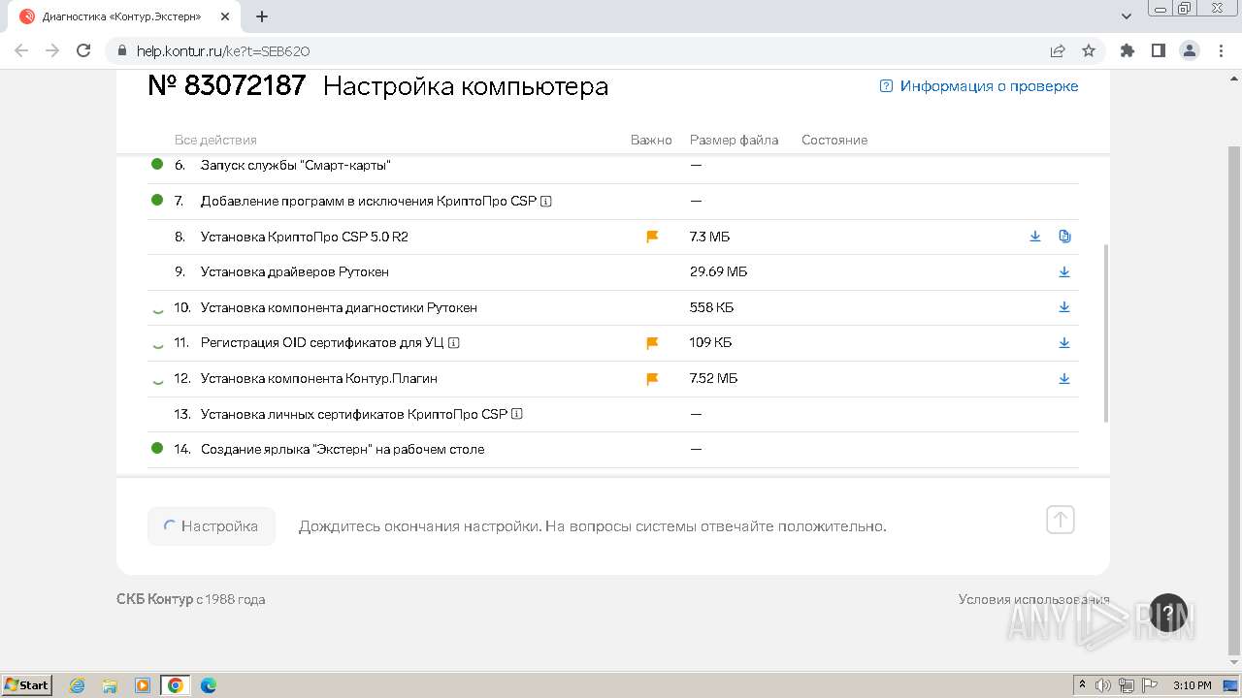Image resolution: width=1242 pixels, height=698 pixels.
Task: Open the tab search dropdown arrow
Action: coord(1127,16)
